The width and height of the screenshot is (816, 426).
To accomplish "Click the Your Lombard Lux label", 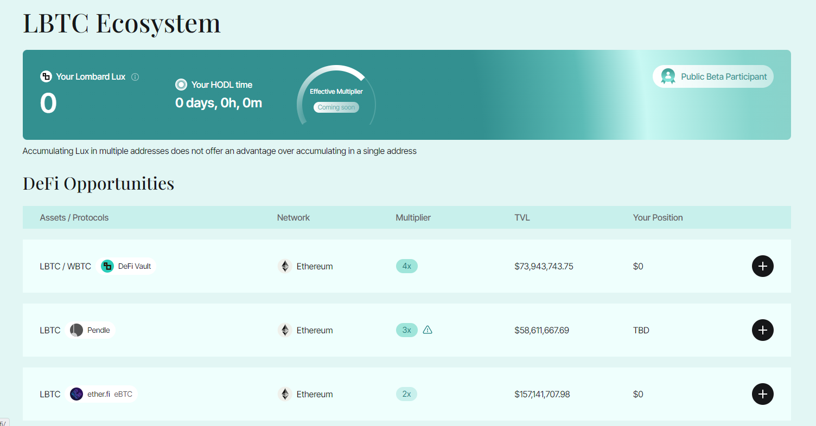I will pos(91,77).
